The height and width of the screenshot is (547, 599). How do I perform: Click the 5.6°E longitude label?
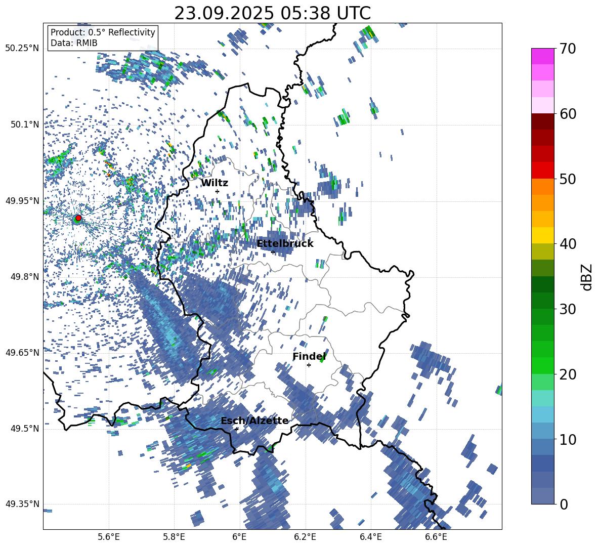point(108,537)
